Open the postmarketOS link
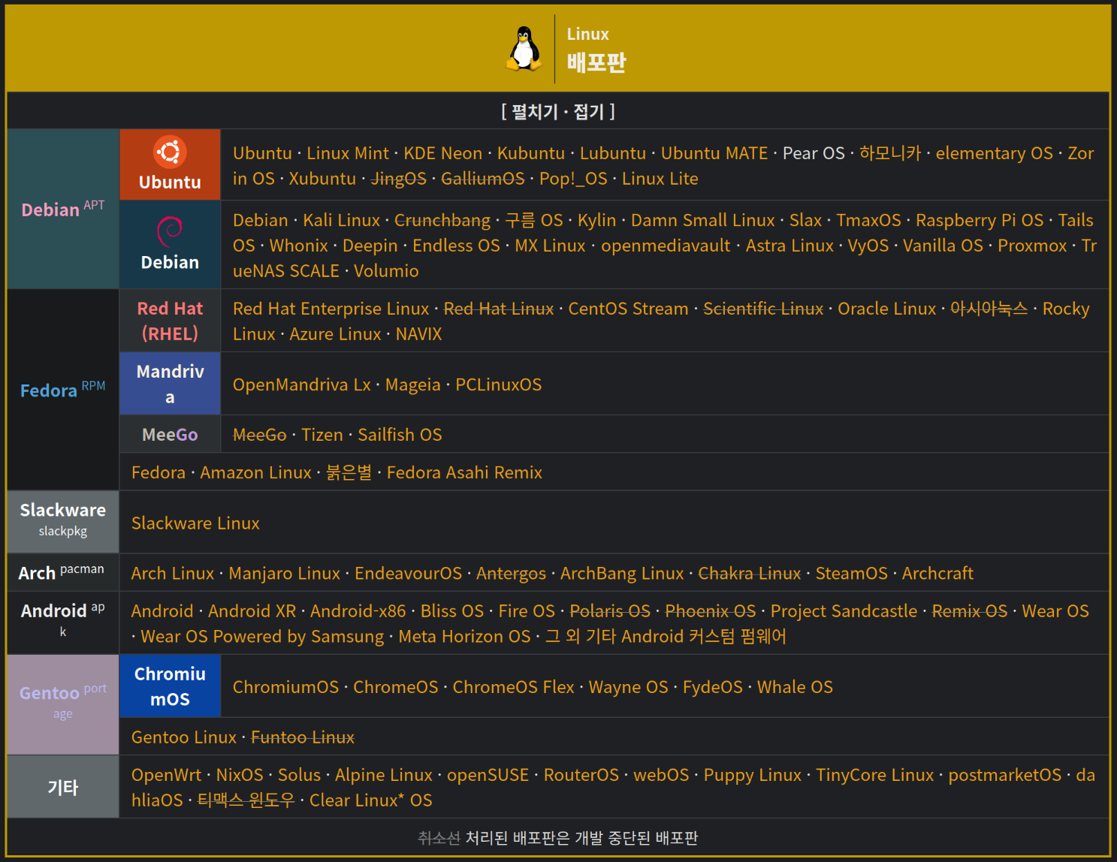1117x862 pixels. coord(1005,775)
